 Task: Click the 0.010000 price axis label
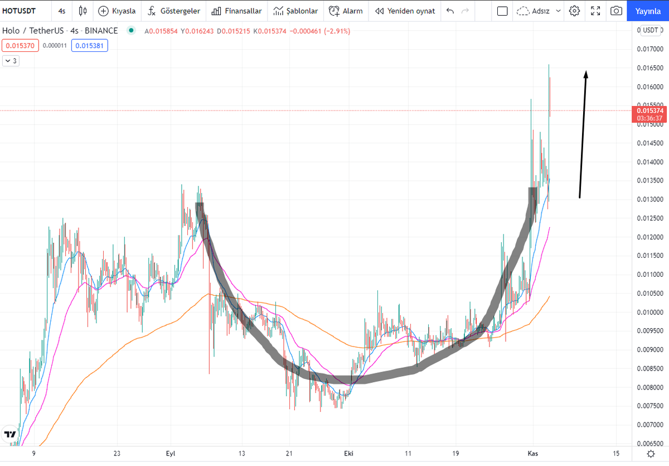click(649, 312)
